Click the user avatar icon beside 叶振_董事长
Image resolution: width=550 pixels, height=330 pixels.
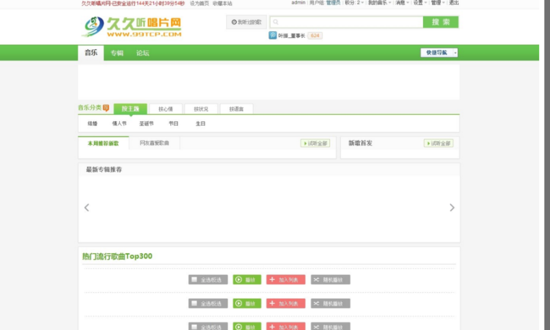(273, 35)
